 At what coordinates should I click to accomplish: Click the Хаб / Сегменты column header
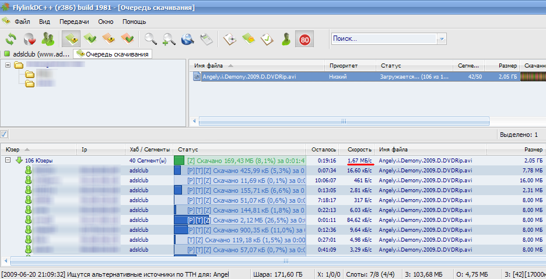(x=149, y=150)
